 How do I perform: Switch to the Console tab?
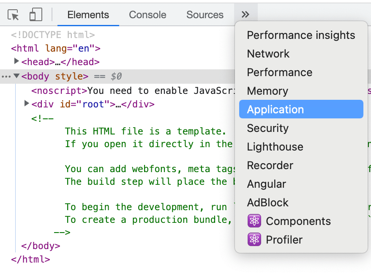click(x=147, y=15)
